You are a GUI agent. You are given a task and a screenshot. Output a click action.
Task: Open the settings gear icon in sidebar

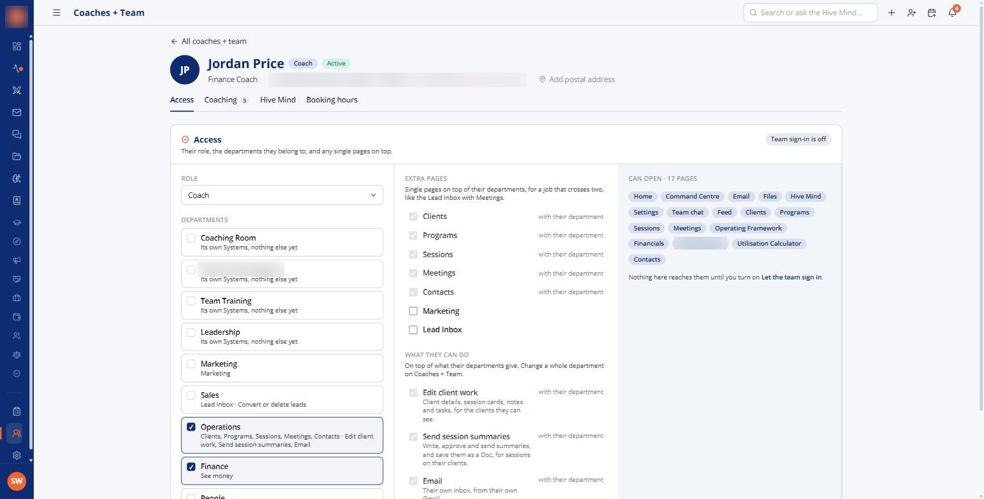17,455
